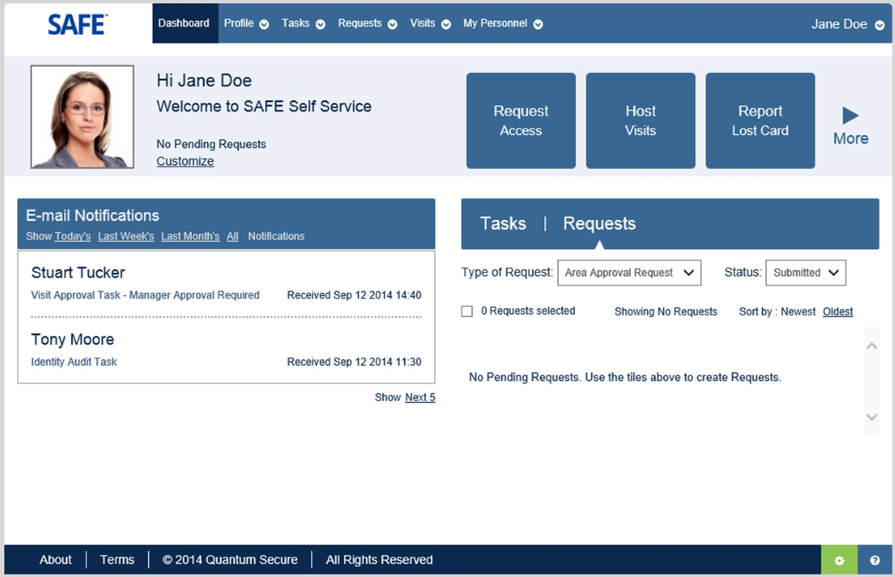Open the Host Visits tile

coord(640,120)
